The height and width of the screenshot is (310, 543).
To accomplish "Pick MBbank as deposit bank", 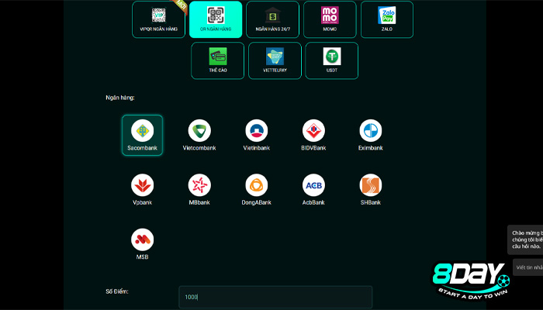I will (199, 185).
